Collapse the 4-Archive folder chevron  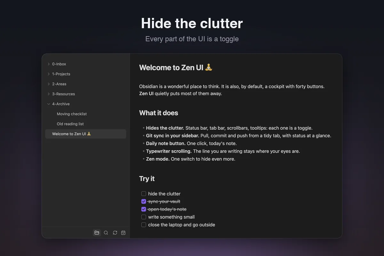(x=49, y=104)
